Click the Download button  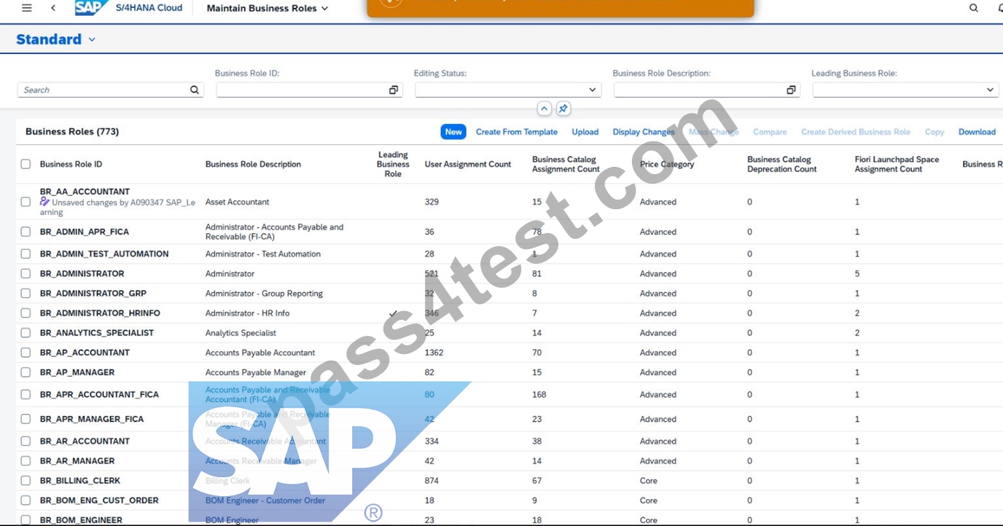coord(977,132)
